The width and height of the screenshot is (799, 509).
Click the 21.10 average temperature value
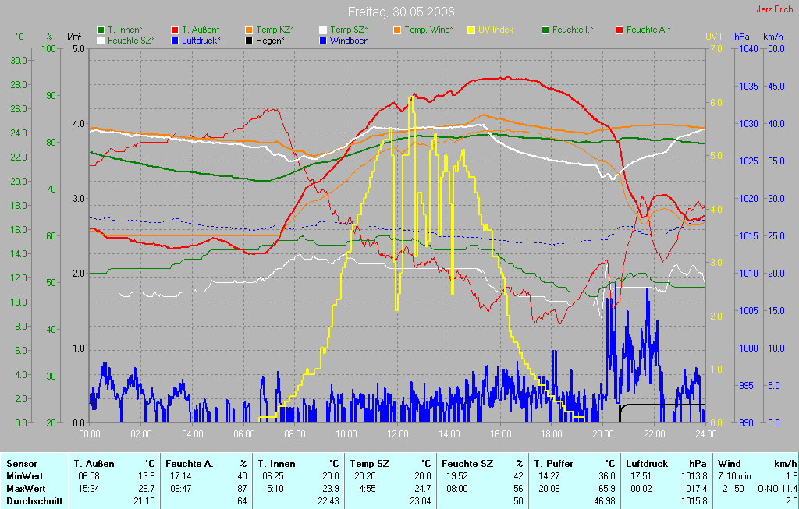[x=144, y=501]
